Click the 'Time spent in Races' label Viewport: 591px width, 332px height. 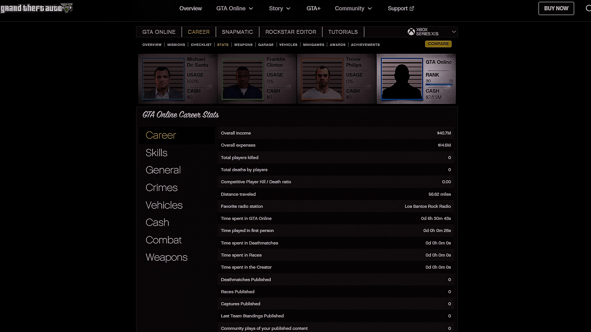[241, 255]
